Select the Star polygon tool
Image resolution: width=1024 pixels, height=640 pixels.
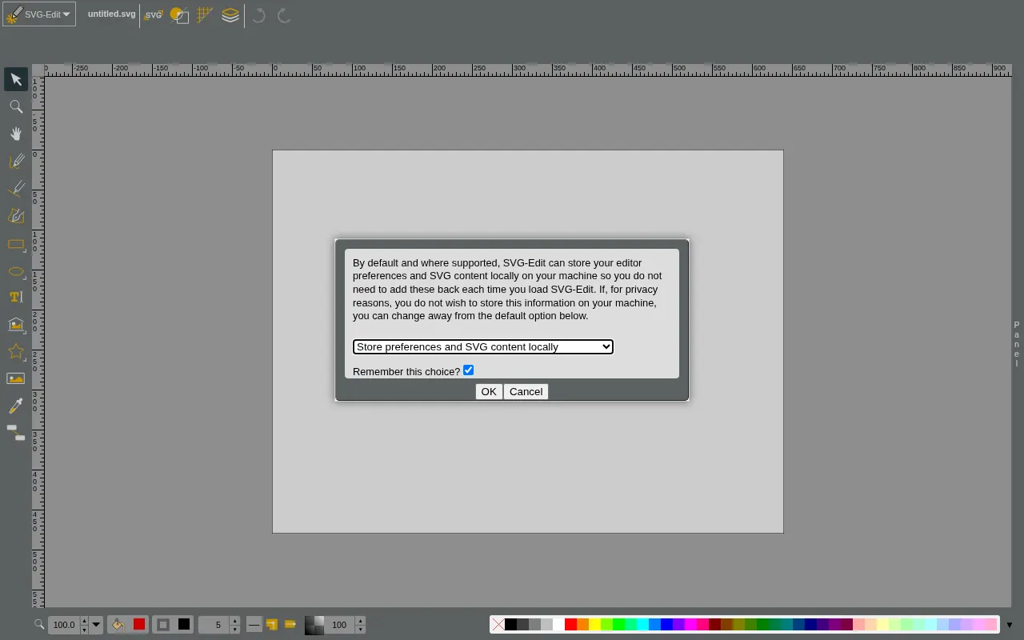click(16, 351)
